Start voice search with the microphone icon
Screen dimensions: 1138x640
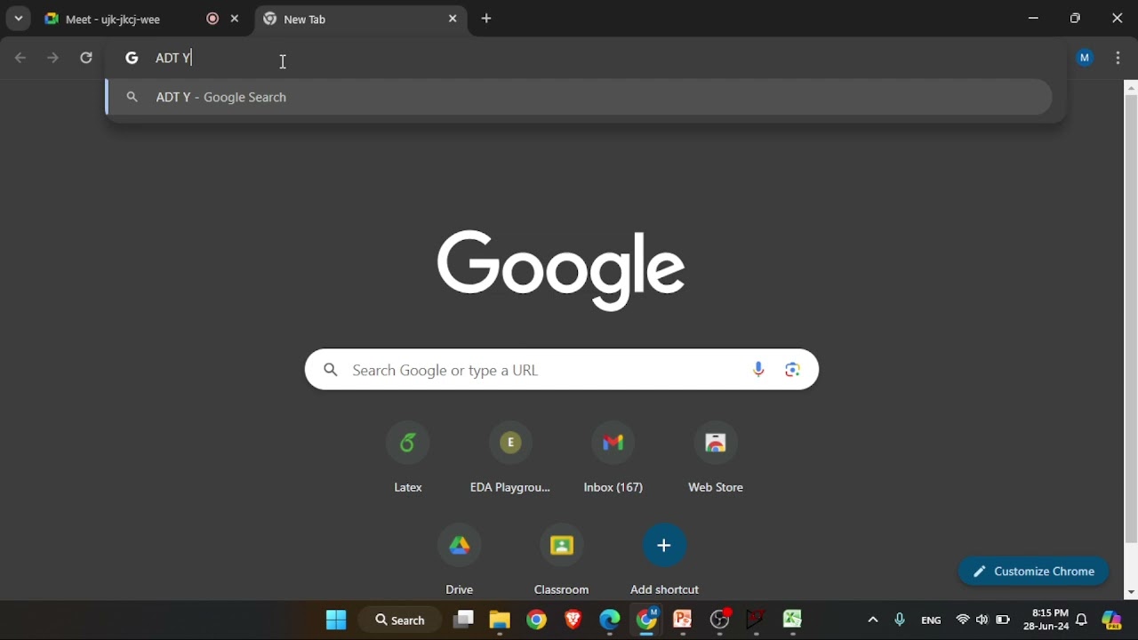[x=759, y=370]
